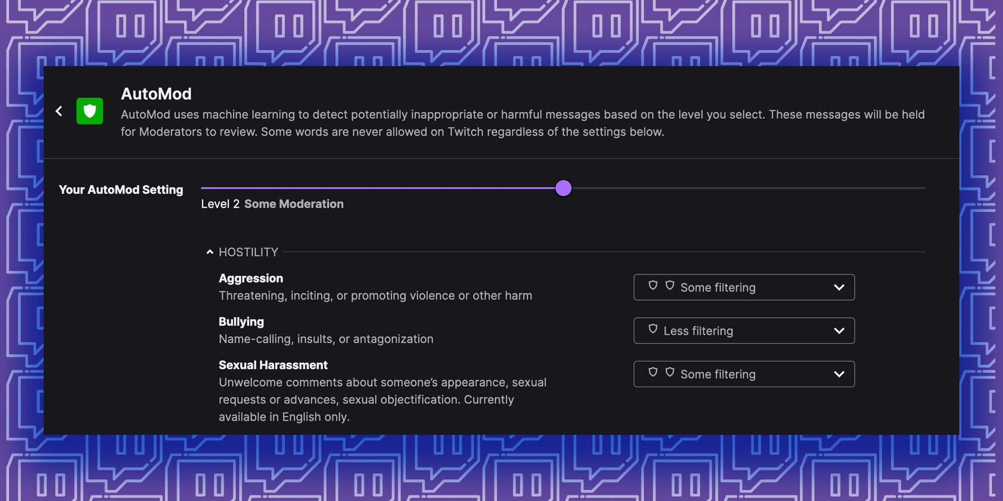The width and height of the screenshot is (1003, 501).
Task: Collapse the HOSTILITY section caret
Action: pyautogui.click(x=210, y=252)
